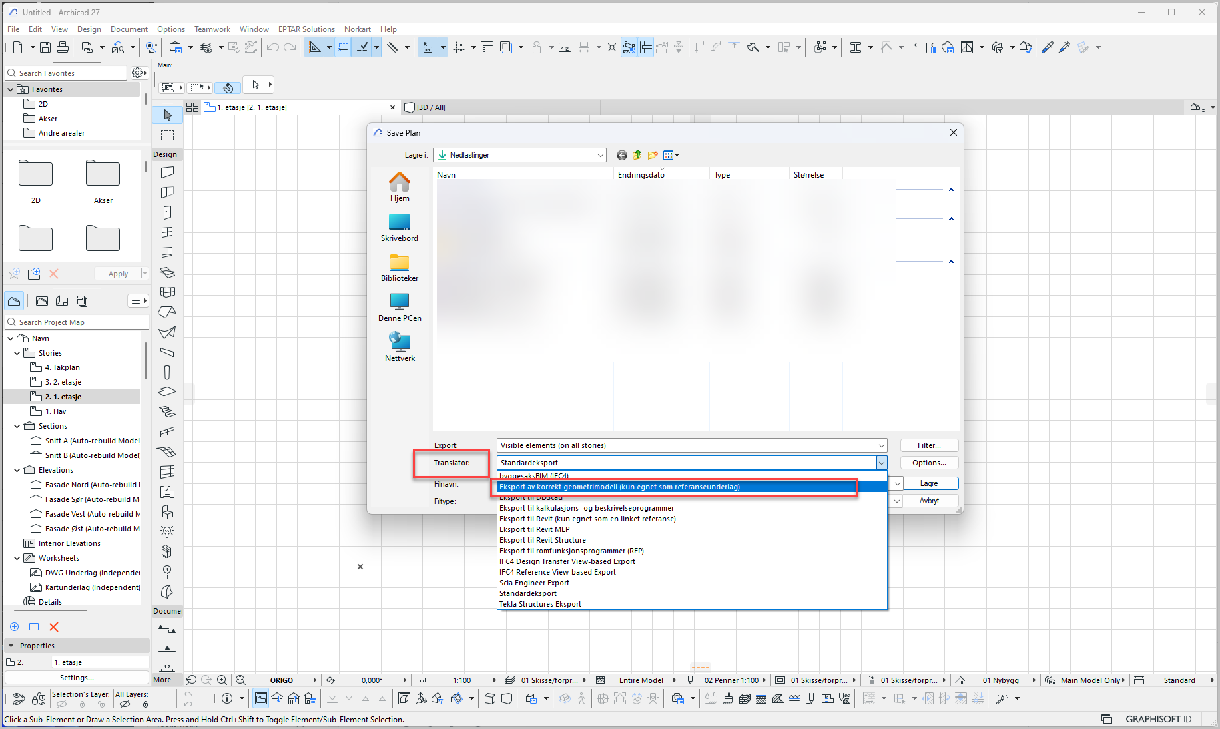Select 4. Takplan in the Project Map
This screenshot has height=729, width=1220.
click(x=62, y=367)
